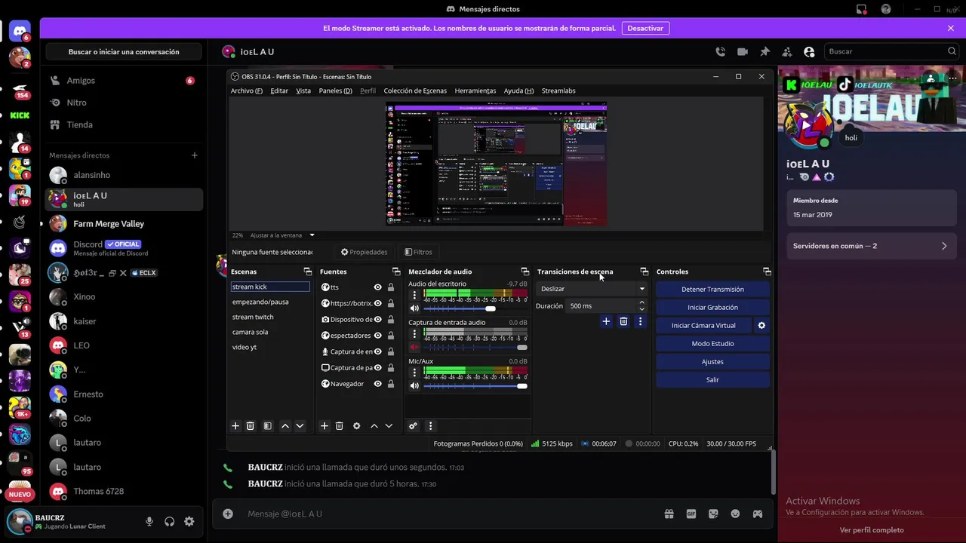Move the scene up in the Escenas panel
The width and height of the screenshot is (966, 543).
[x=285, y=426]
